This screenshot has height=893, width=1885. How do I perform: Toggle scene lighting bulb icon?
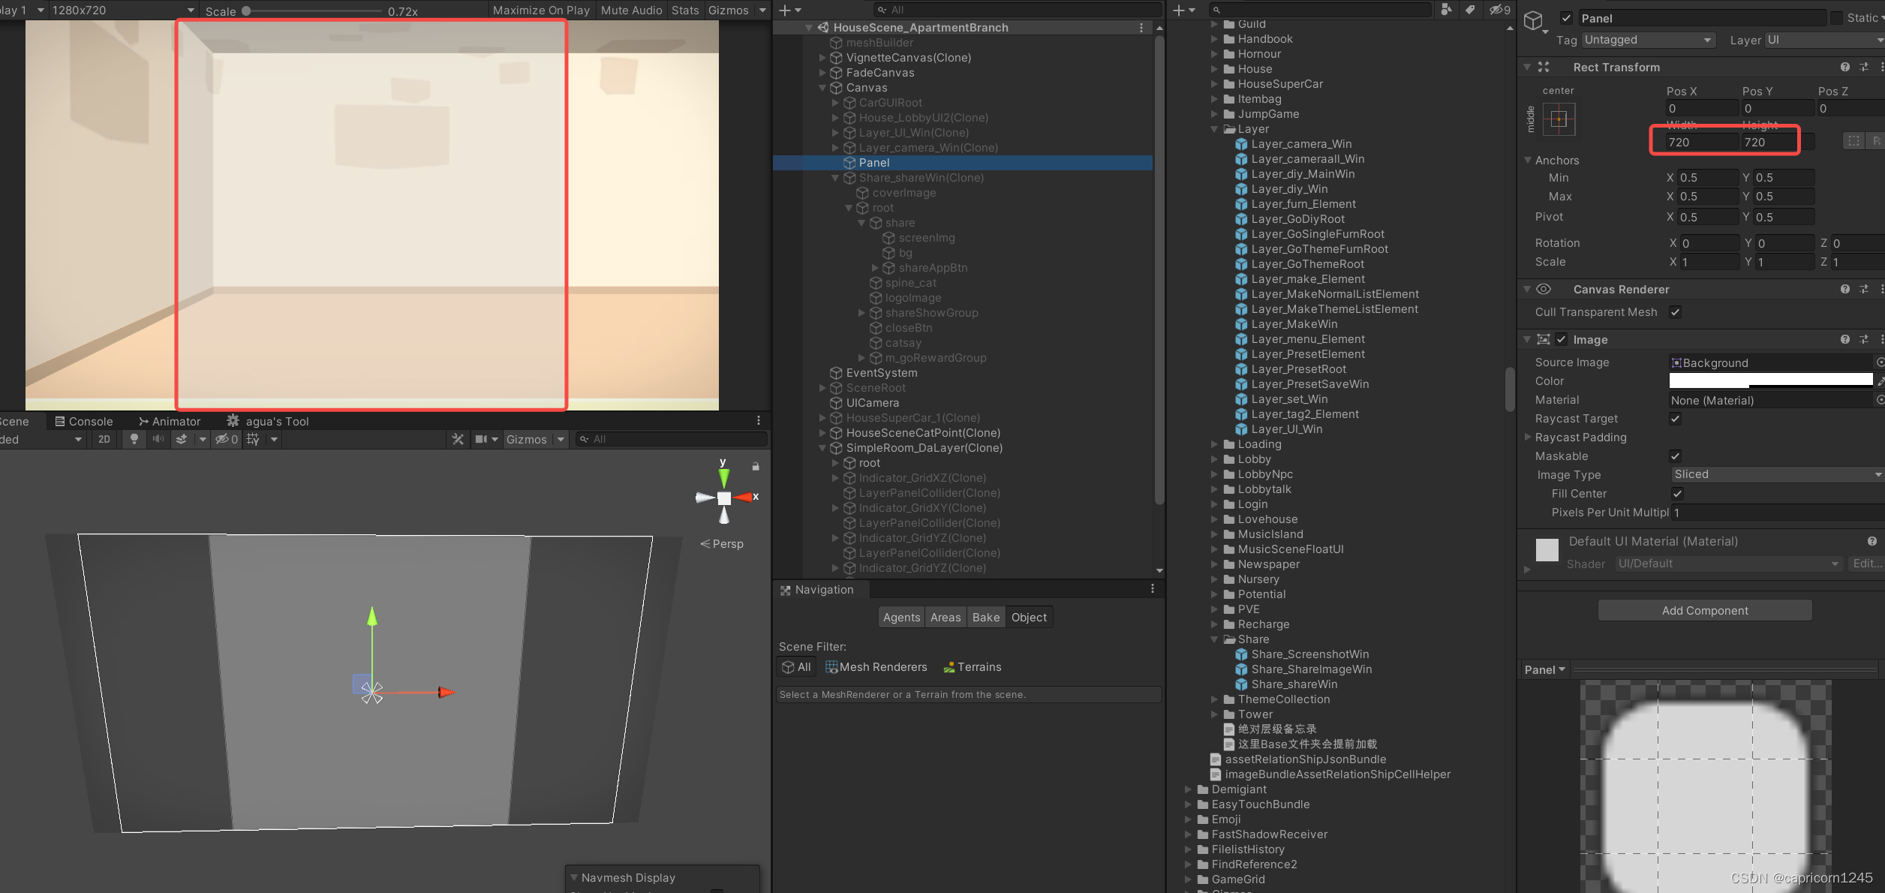(x=134, y=439)
